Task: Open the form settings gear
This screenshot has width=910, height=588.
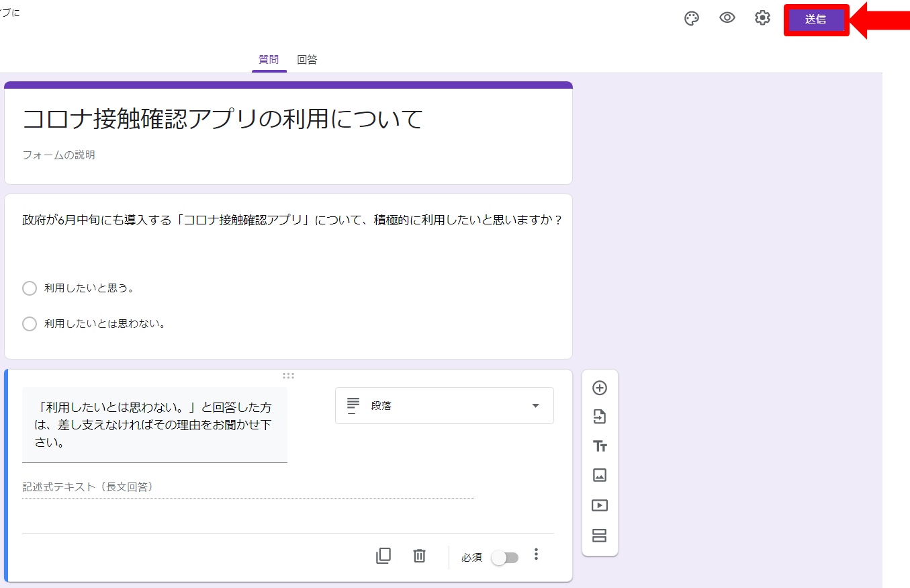Action: 762,18
